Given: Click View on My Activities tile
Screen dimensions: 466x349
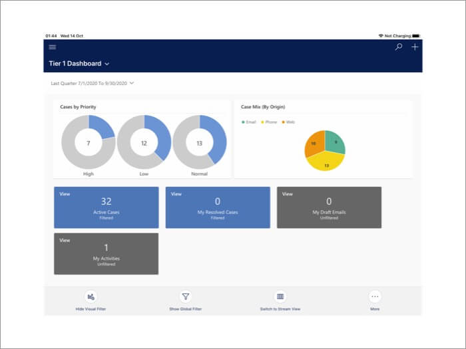Looking at the screenshot, I should 65,241.
